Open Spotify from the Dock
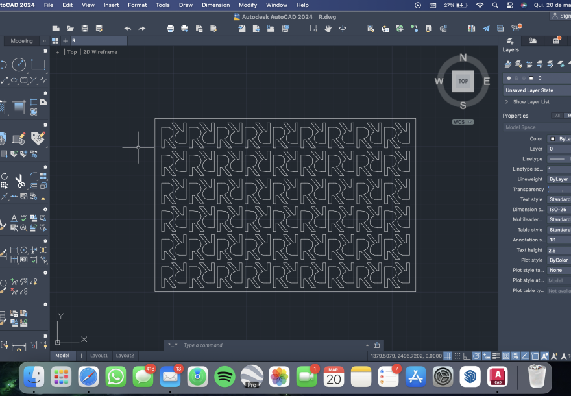Screen dimensions: 571x396 (x=225, y=377)
